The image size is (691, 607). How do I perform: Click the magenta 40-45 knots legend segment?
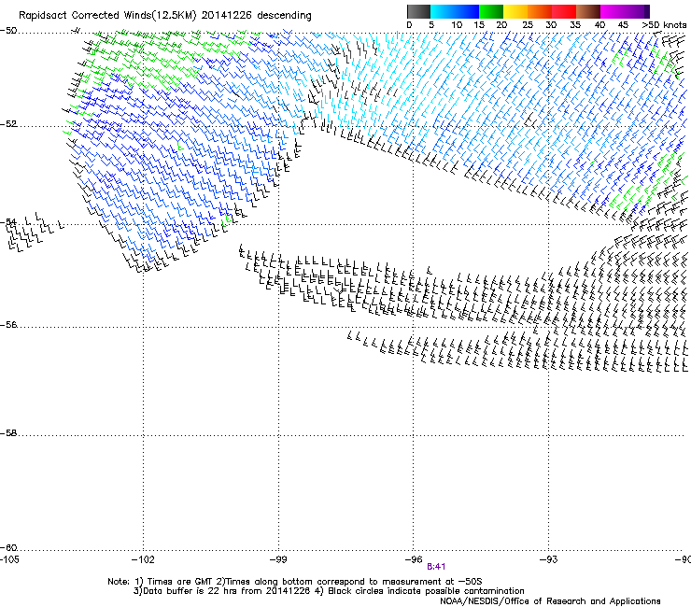click(613, 11)
